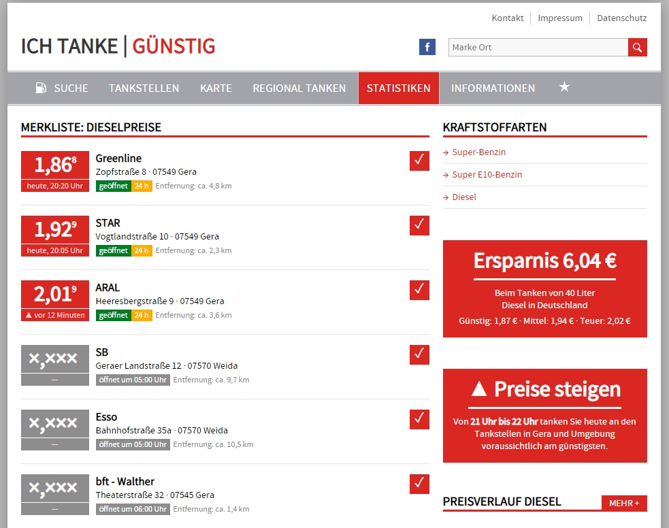Screen dimensions: 669x528
Task: Open the STAR station name
Action: [108, 223]
